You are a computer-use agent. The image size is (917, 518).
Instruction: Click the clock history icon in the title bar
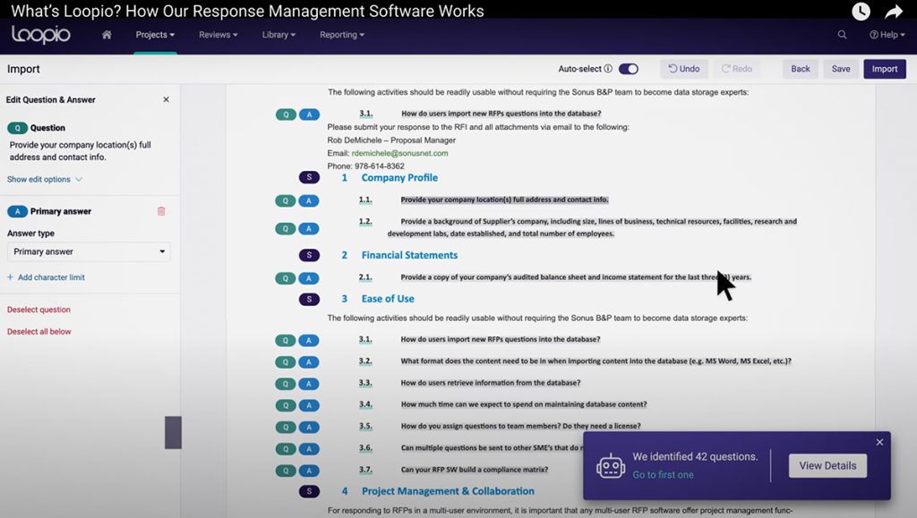point(861,11)
